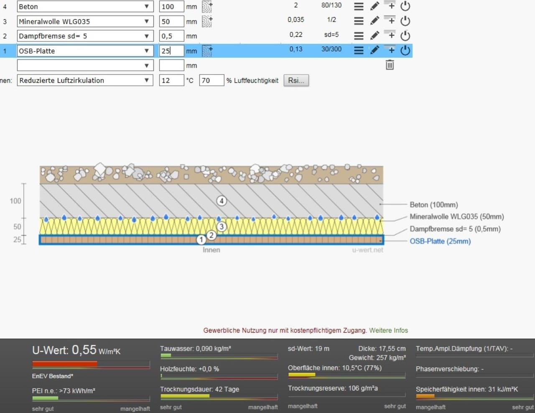Click the empty thickness field of new layer
The height and width of the screenshot is (413, 535).
[172, 65]
